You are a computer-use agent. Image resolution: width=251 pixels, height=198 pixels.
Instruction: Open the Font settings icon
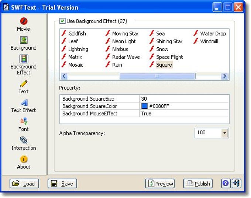pyautogui.click(x=24, y=121)
